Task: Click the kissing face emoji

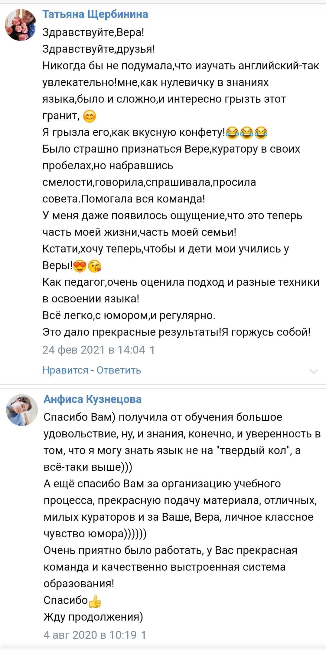Action: tap(94, 266)
